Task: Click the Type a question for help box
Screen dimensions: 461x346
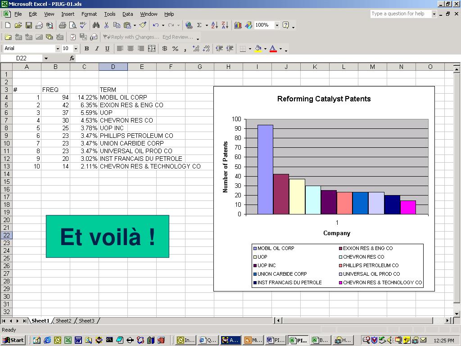Action: [400, 14]
